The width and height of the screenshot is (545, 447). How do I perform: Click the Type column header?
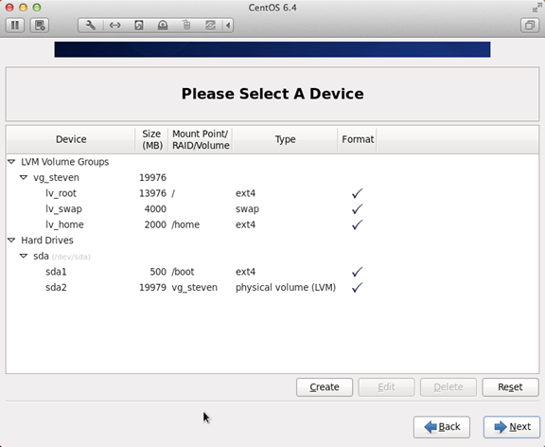[x=285, y=139]
